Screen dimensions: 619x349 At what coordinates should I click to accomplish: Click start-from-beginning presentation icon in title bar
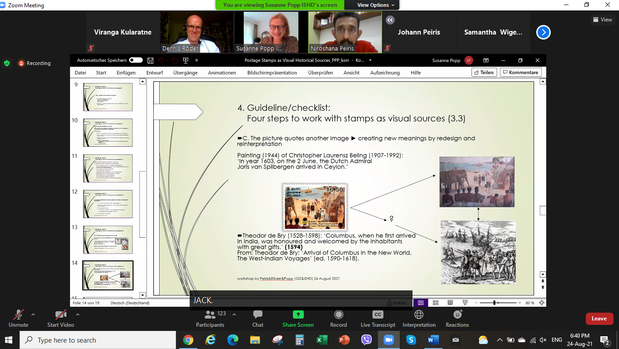pos(186,60)
